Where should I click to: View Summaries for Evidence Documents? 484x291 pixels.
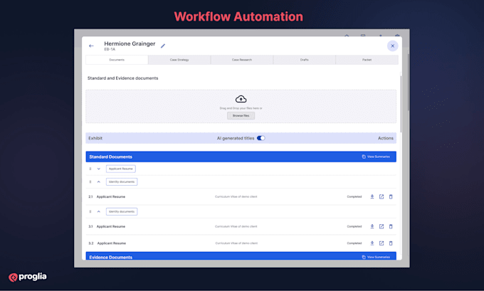[376, 257]
